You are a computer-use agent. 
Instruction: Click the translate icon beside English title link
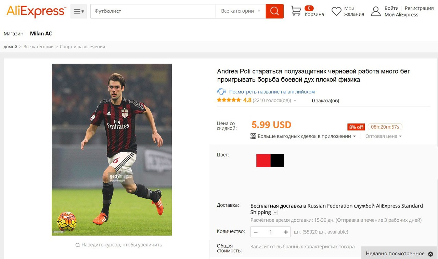(221, 92)
